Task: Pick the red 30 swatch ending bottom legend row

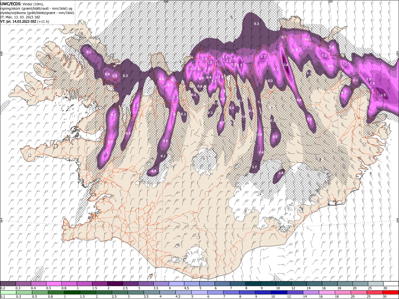Action: 391,292
